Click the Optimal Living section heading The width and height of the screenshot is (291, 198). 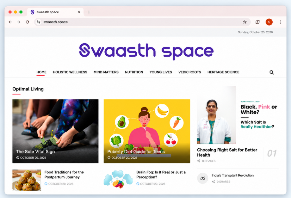coord(28,89)
